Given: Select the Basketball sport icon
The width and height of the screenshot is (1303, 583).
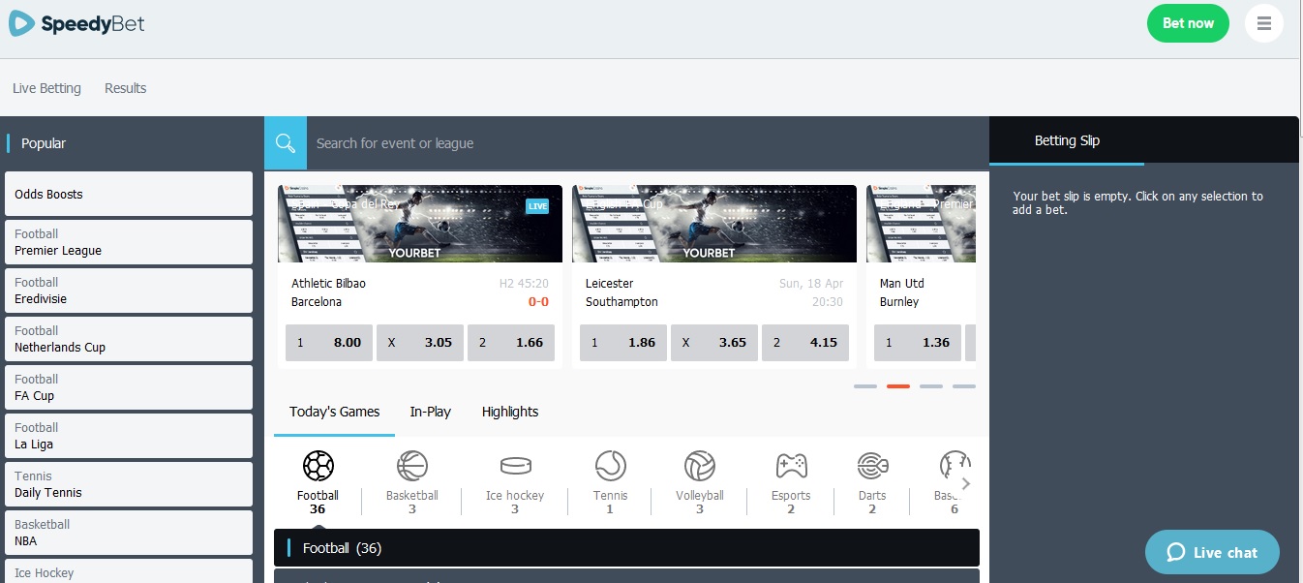Looking at the screenshot, I should pyautogui.click(x=411, y=467).
